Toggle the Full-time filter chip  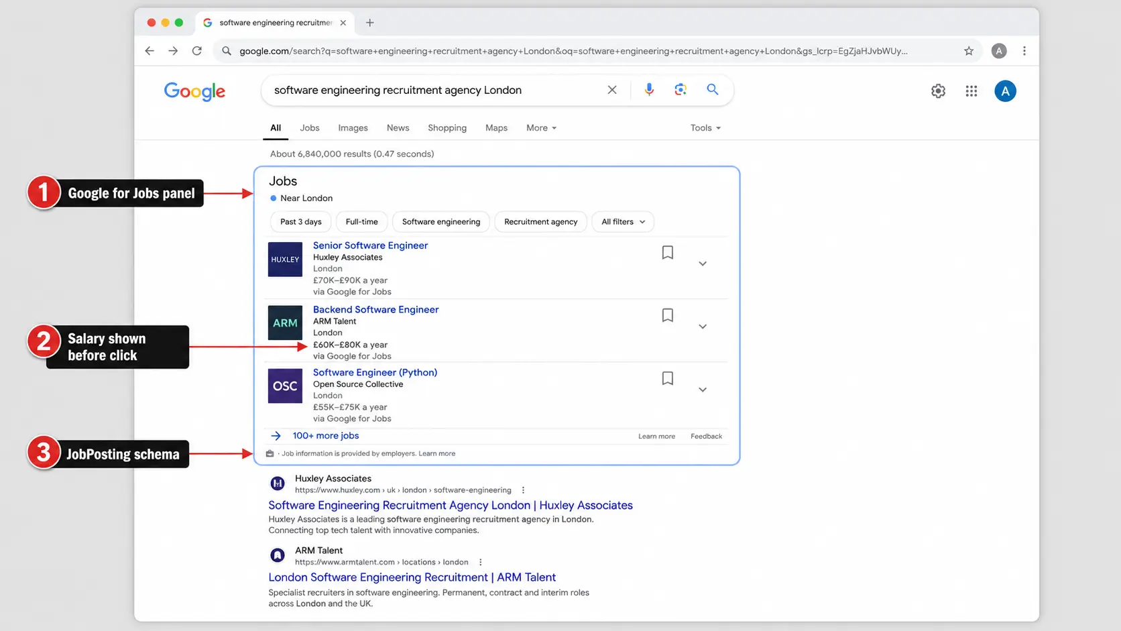tap(362, 222)
